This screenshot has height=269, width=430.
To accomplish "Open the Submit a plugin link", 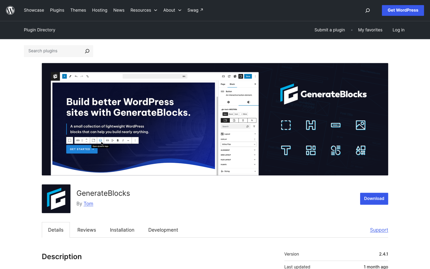I will 330,30.
